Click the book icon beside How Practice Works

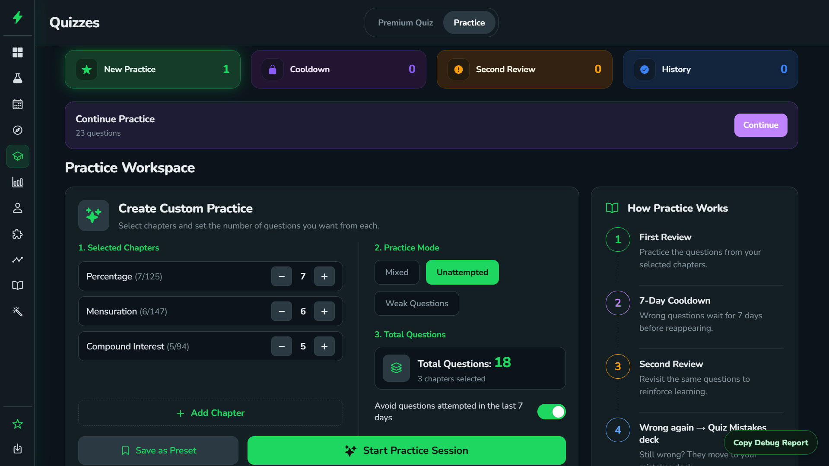tap(612, 208)
